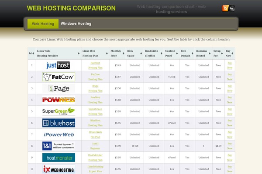Select cPanel cell in HostMonster row
Image resolution: width=262 pixels, height=174 pixels.
tap(172, 157)
